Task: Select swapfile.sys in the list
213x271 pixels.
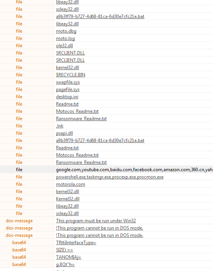Action: (x=68, y=82)
